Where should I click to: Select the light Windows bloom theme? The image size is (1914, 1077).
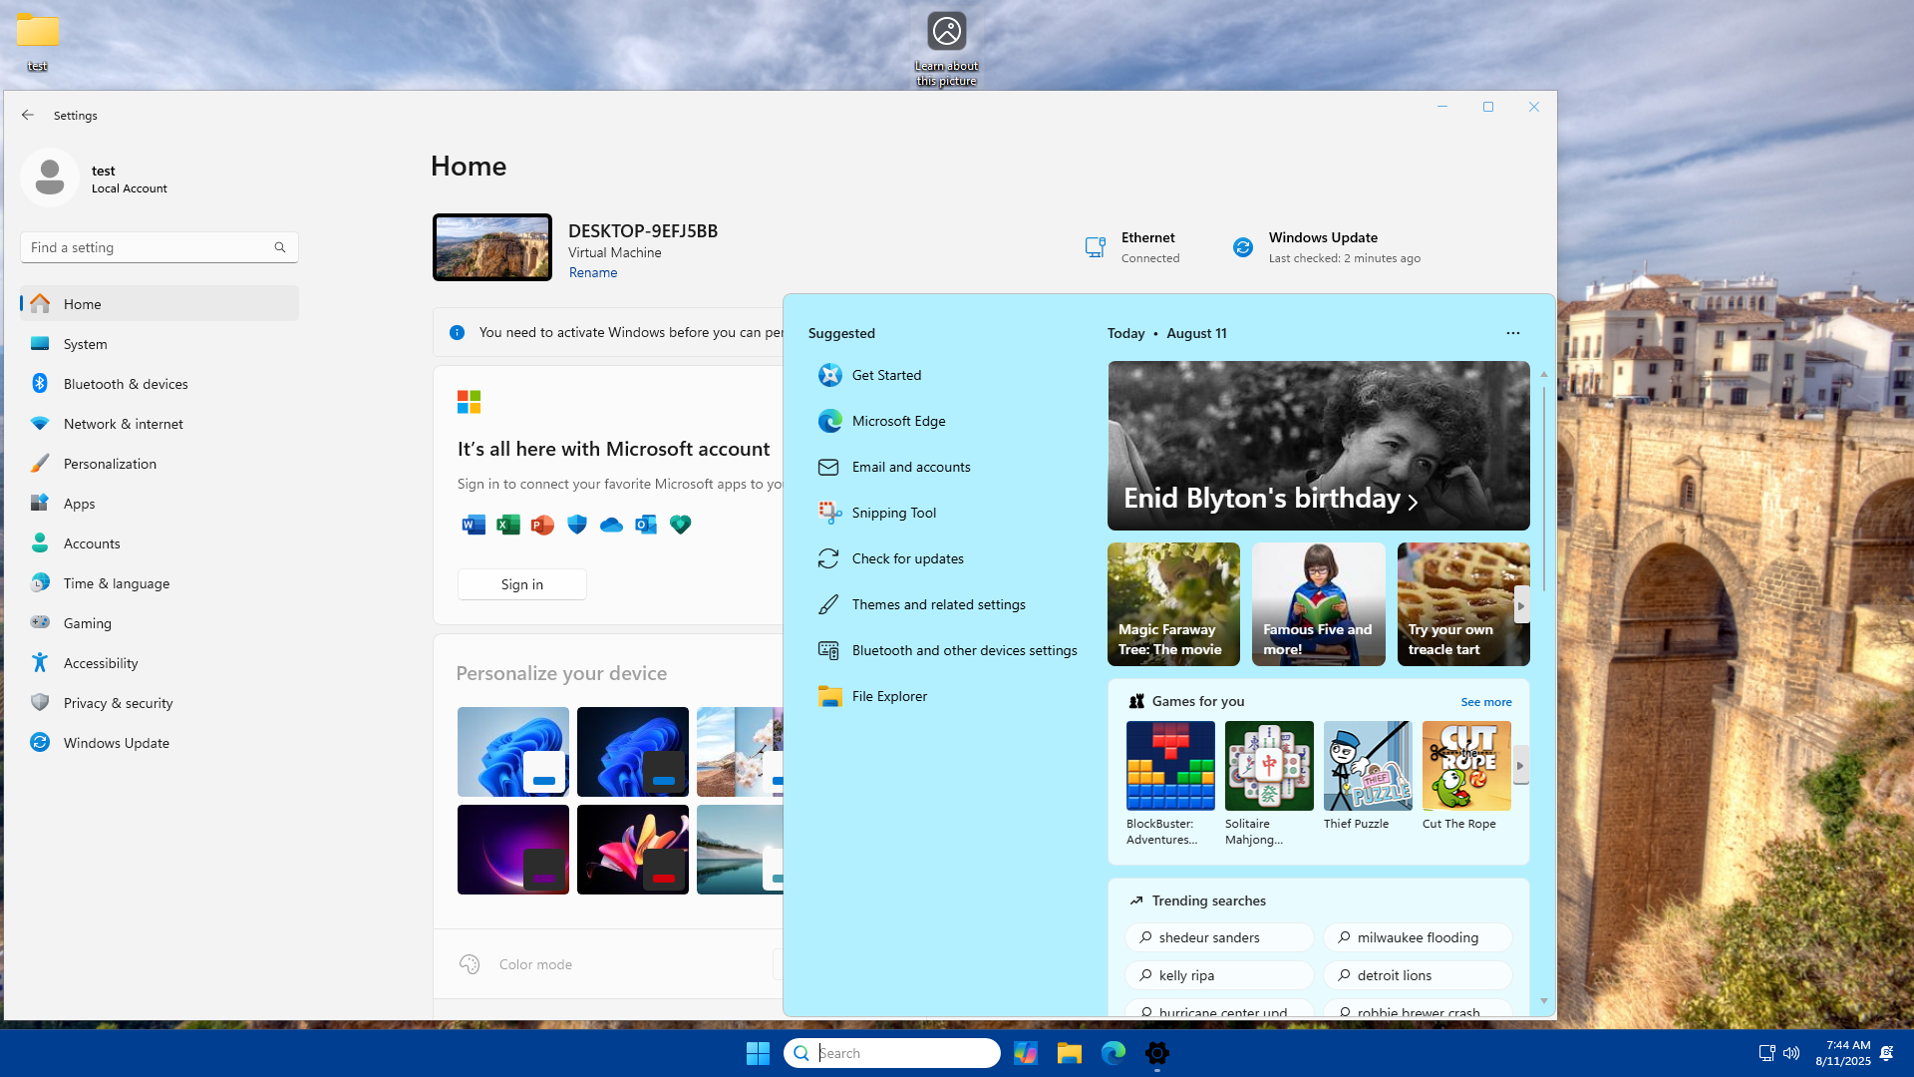point(513,752)
